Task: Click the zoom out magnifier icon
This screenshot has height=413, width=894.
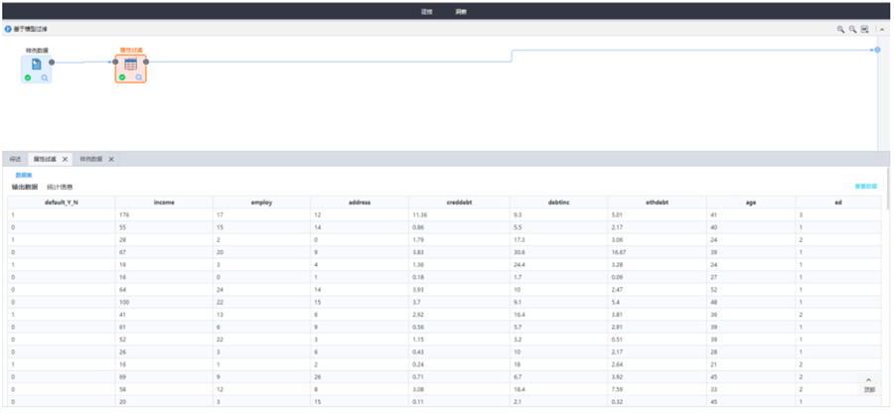Action: (852, 30)
